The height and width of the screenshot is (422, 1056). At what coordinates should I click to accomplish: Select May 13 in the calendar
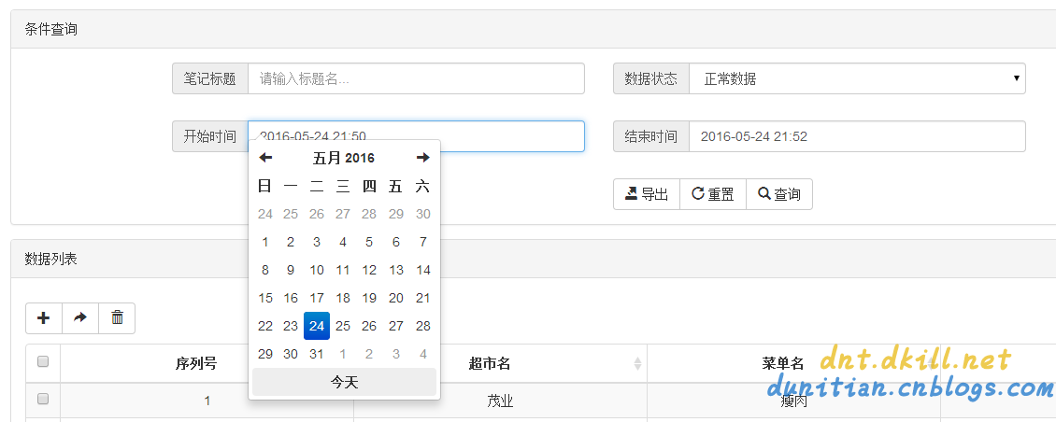(396, 270)
